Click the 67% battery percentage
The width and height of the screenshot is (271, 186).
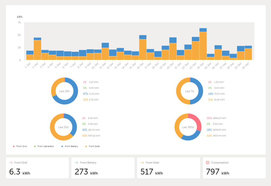(x=85, y=94)
